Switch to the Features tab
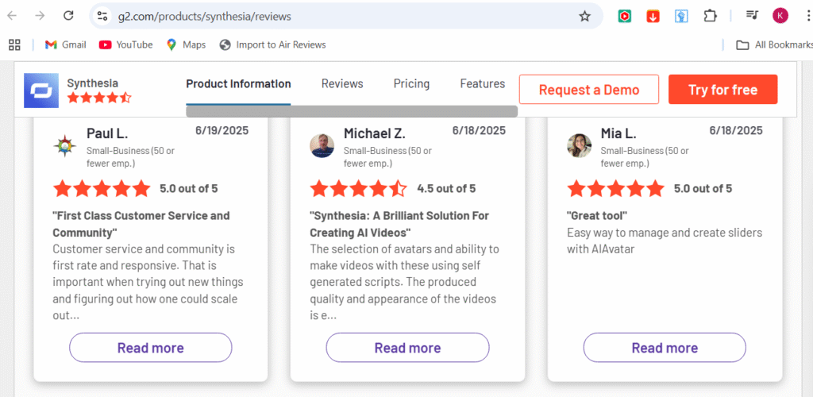The height and width of the screenshot is (397, 813). coord(483,84)
